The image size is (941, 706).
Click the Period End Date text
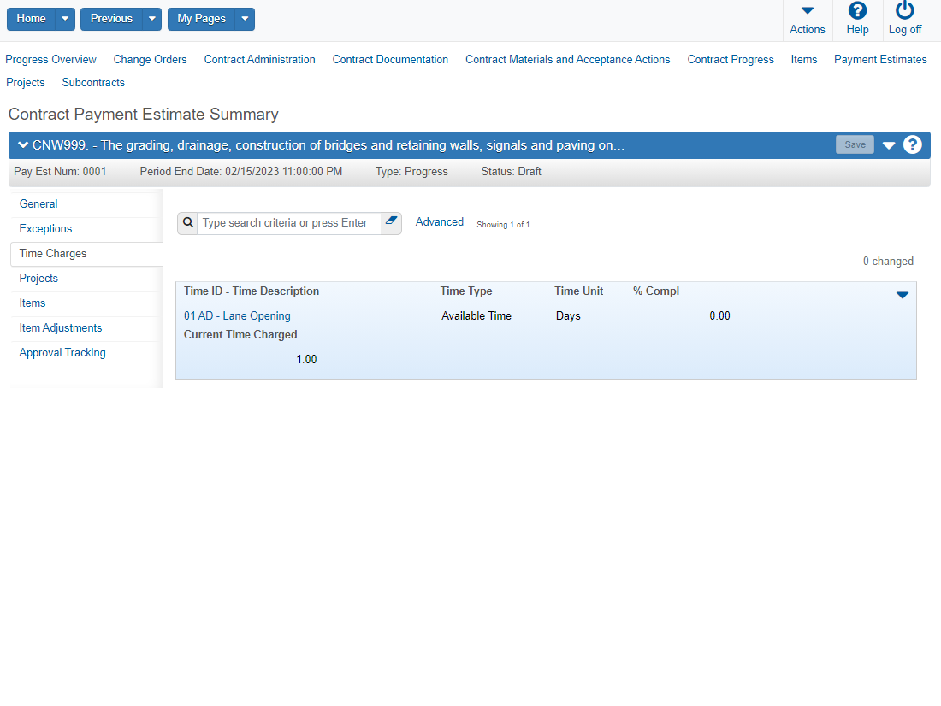pyautogui.click(x=241, y=172)
